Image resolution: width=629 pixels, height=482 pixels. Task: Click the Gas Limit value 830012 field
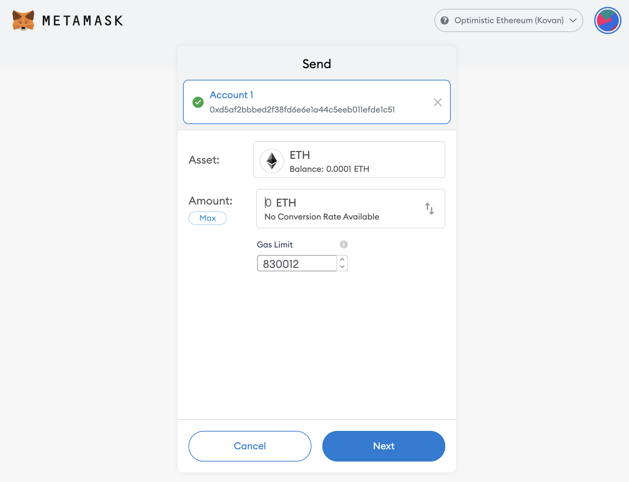(296, 263)
